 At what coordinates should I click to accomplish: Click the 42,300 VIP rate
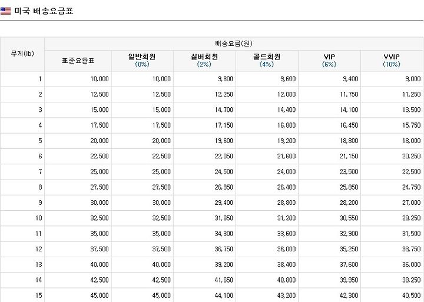pos(349,296)
